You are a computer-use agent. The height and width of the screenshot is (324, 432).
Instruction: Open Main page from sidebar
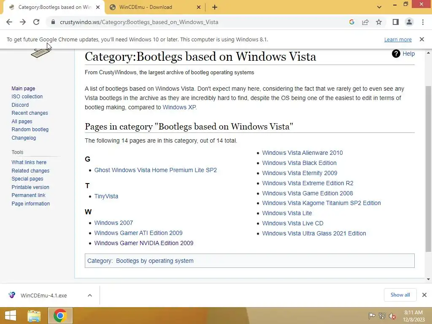[x=23, y=89]
